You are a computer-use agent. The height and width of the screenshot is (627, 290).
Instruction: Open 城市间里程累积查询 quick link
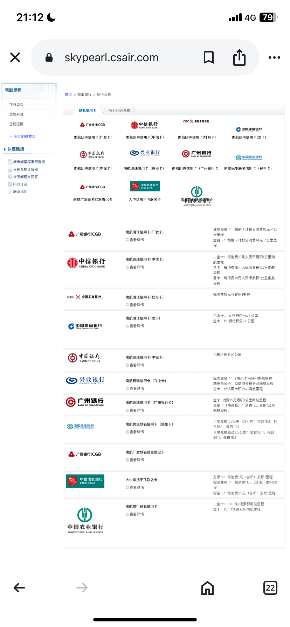29,162
